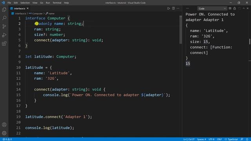
Task: Click 'Power ON. Connected to' output line
Action: click(210, 14)
